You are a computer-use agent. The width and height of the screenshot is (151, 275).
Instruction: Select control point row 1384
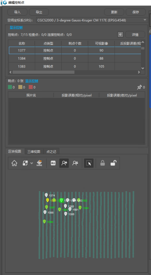pos(75,59)
